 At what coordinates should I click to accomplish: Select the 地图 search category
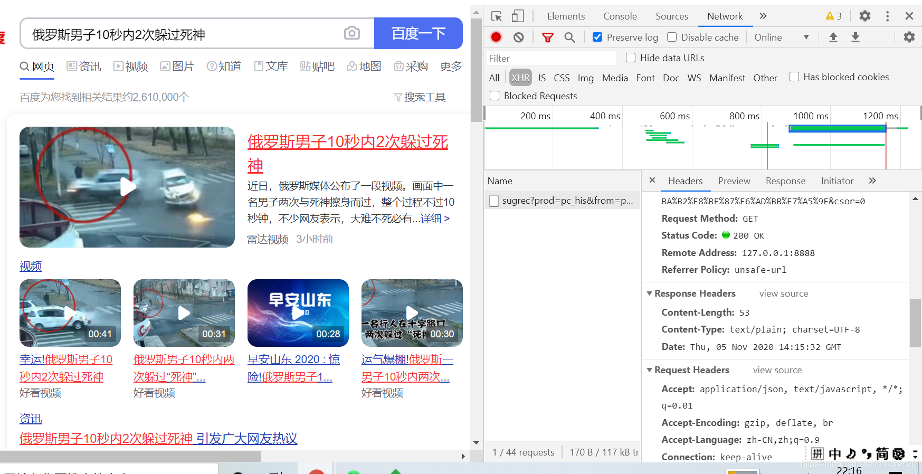point(364,66)
